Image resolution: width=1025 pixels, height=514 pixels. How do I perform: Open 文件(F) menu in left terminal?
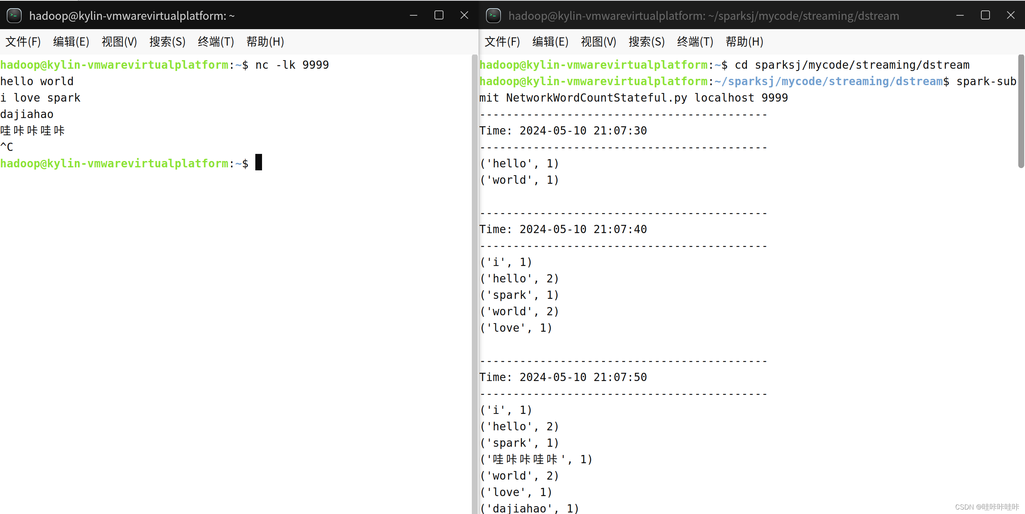[x=23, y=41]
